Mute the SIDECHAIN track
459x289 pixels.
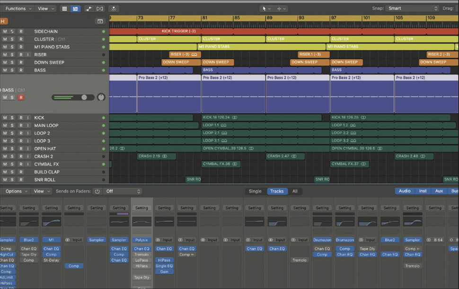tap(5, 31)
